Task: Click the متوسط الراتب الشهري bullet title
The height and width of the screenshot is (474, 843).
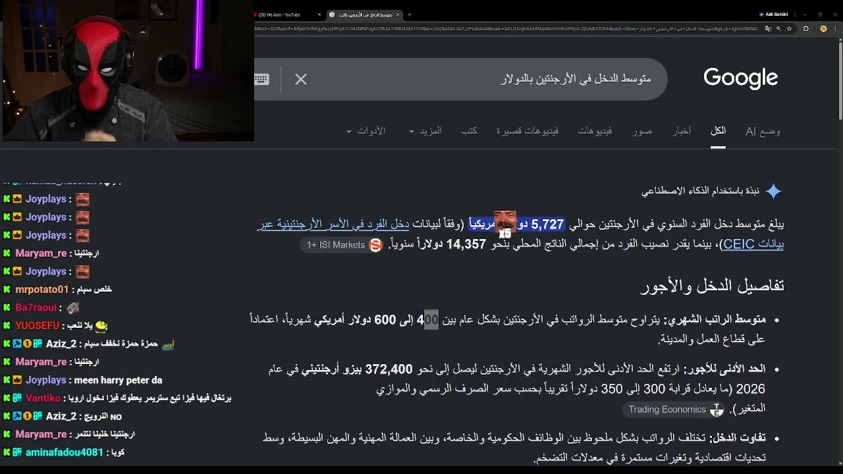Action: pos(715,320)
